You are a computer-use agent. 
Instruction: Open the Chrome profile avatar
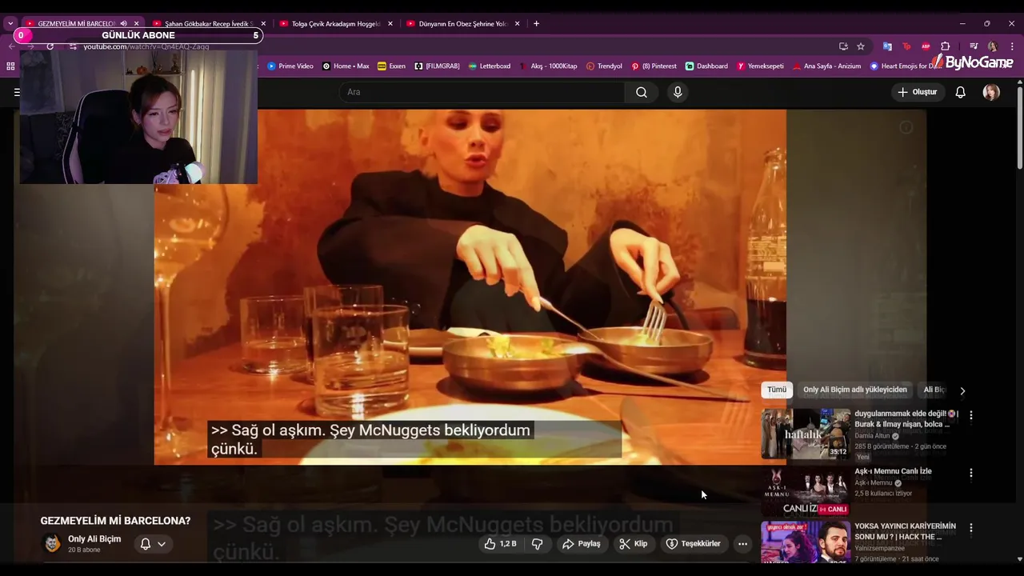coord(992,46)
